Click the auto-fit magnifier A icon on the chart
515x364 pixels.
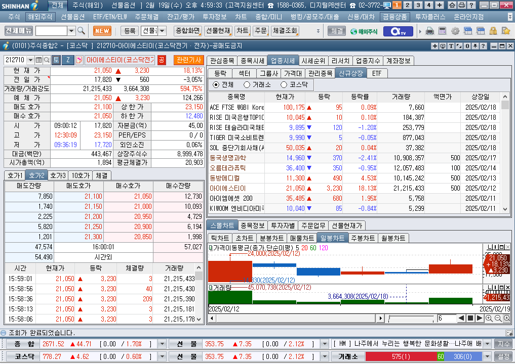507,318
